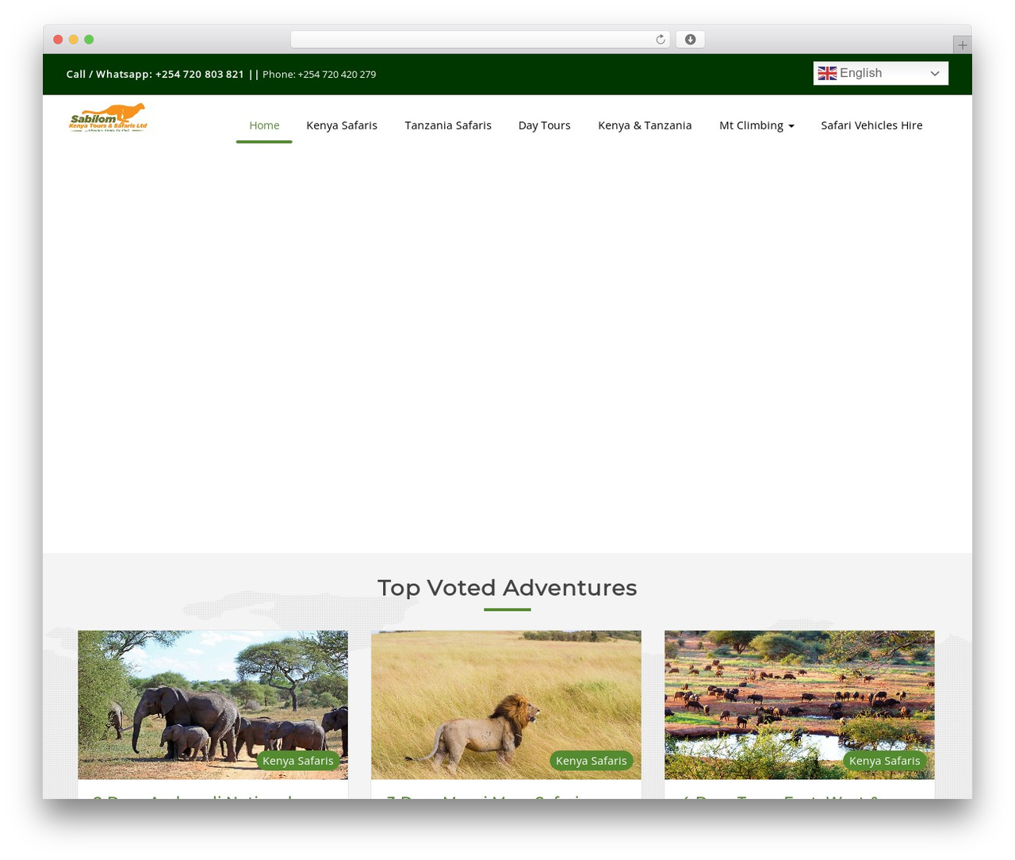
Task: Open the elephants safari thumbnail
Action: (213, 705)
